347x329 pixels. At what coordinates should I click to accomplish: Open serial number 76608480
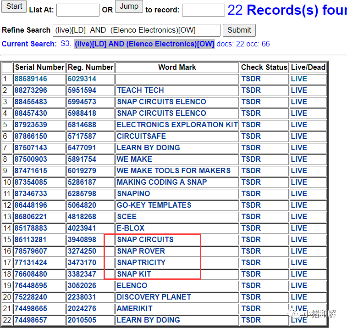pos(31,274)
